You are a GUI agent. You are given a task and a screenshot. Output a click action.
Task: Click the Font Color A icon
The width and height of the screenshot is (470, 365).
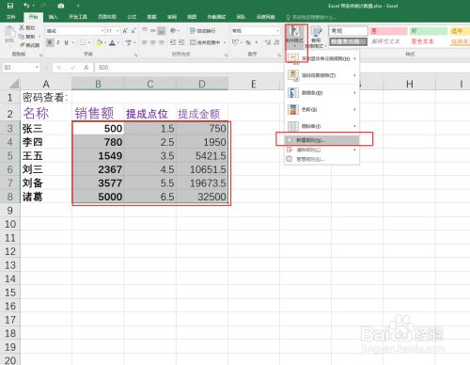click(x=112, y=42)
